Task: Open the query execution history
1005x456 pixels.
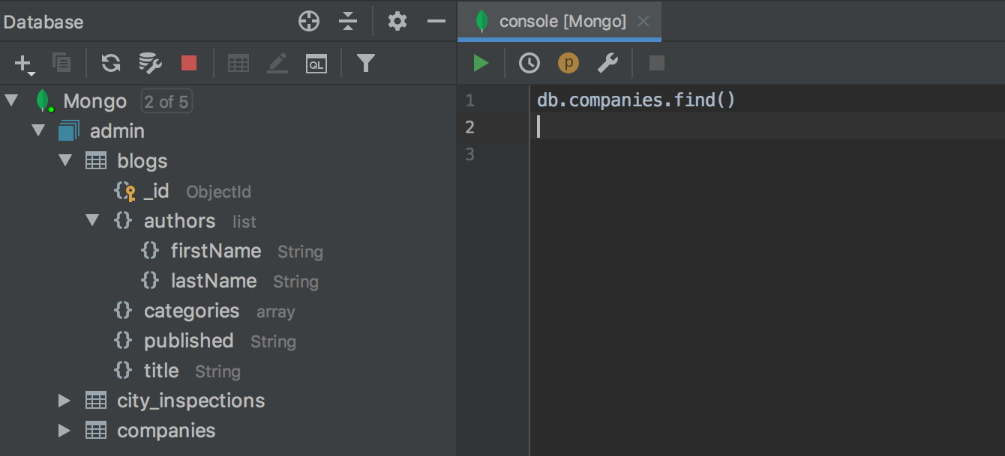Action: tap(529, 63)
